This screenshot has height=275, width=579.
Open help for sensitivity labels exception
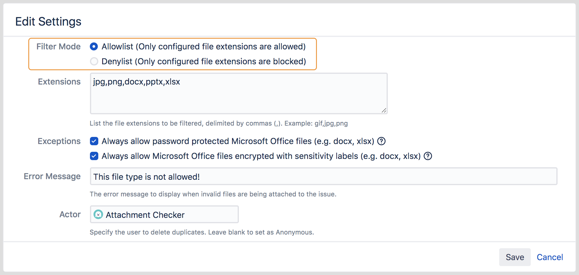pyautogui.click(x=428, y=156)
